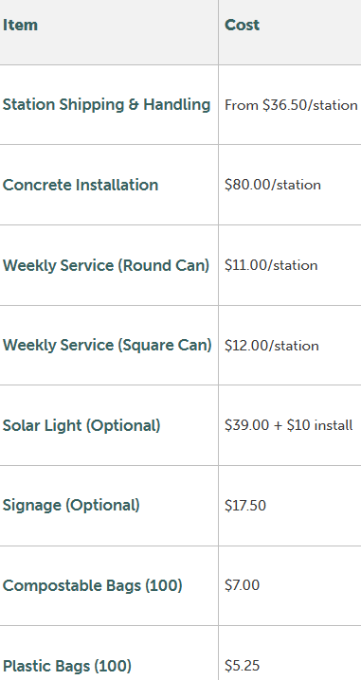Select the Solar Light (Optional) item
Image resolution: width=361 pixels, height=680 pixels.
(81, 425)
